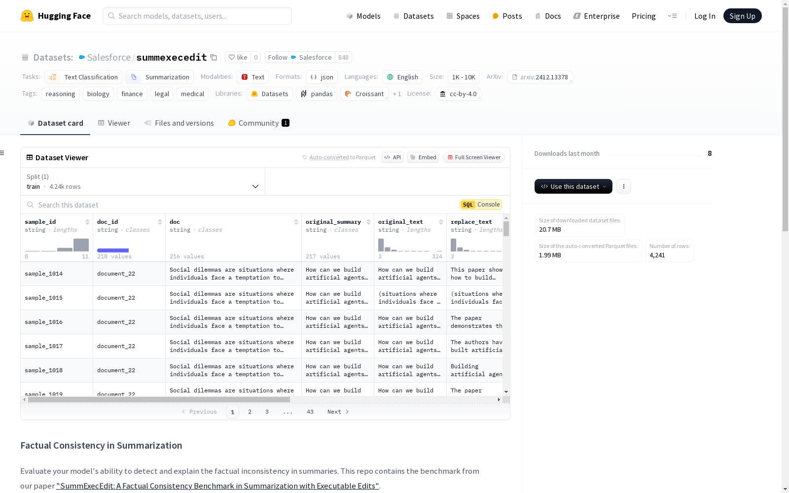The width and height of the screenshot is (789, 493).
Task: Click the medical tag
Action: pyautogui.click(x=192, y=94)
